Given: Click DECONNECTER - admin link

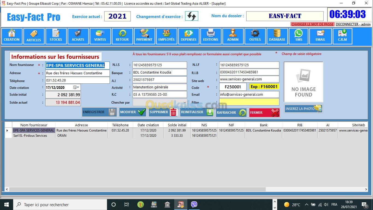Looking at the screenshot, I should pos(353,24).
